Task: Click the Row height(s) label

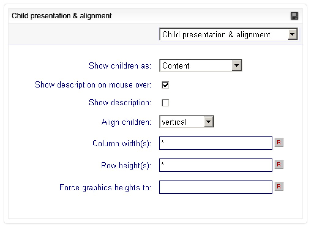Action: tap(126, 166)
